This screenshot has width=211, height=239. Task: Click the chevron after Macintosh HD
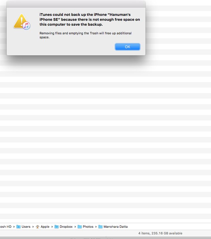(14, 227)
